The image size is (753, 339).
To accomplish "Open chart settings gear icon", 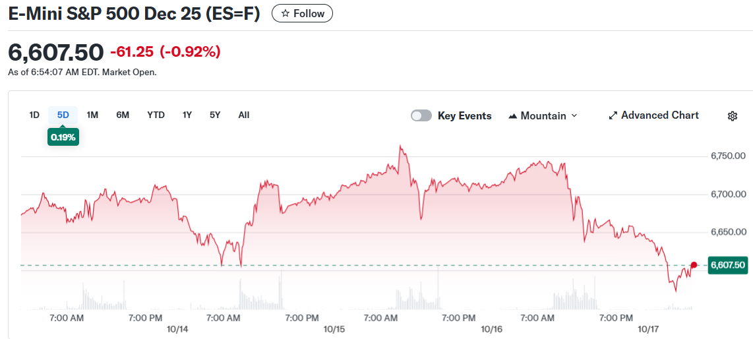I will click(x=732, y=116).
